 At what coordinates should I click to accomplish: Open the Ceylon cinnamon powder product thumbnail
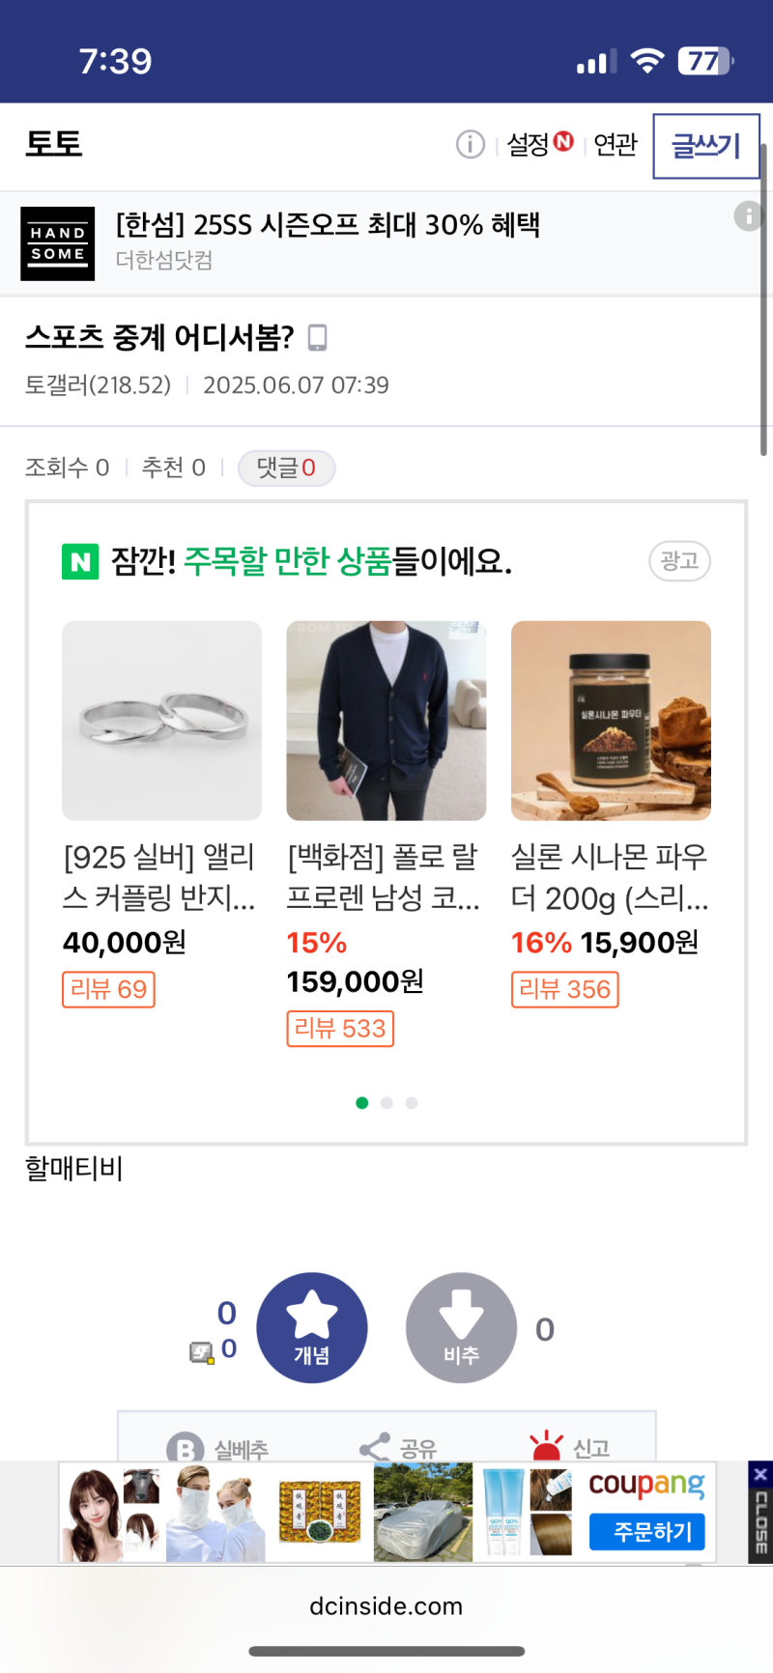(611, 721)
